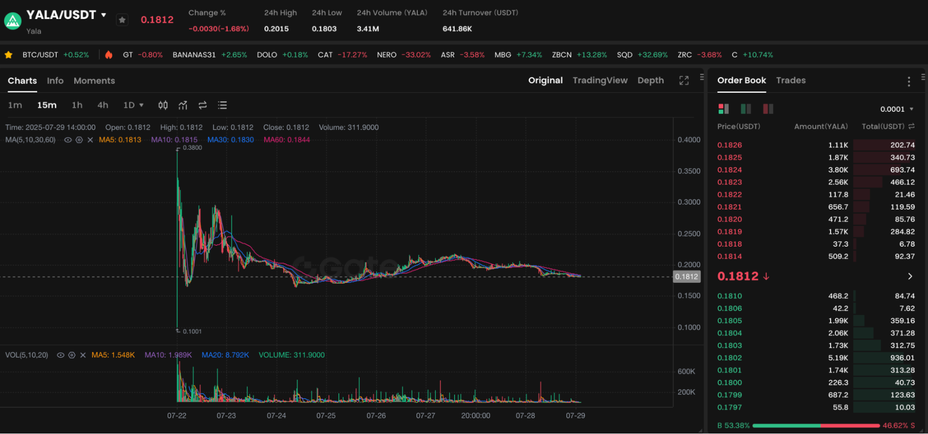Switch Total(USDT) column unit icon
Screen dimensions: 928x434
click(x=911, y=126)
